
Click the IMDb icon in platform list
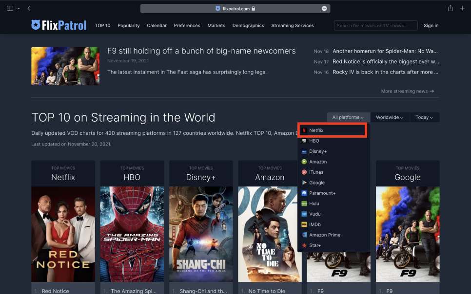304,224
